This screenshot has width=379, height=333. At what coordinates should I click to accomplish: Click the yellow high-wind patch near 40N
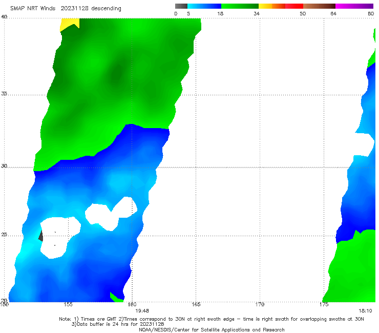coord(69,24)
